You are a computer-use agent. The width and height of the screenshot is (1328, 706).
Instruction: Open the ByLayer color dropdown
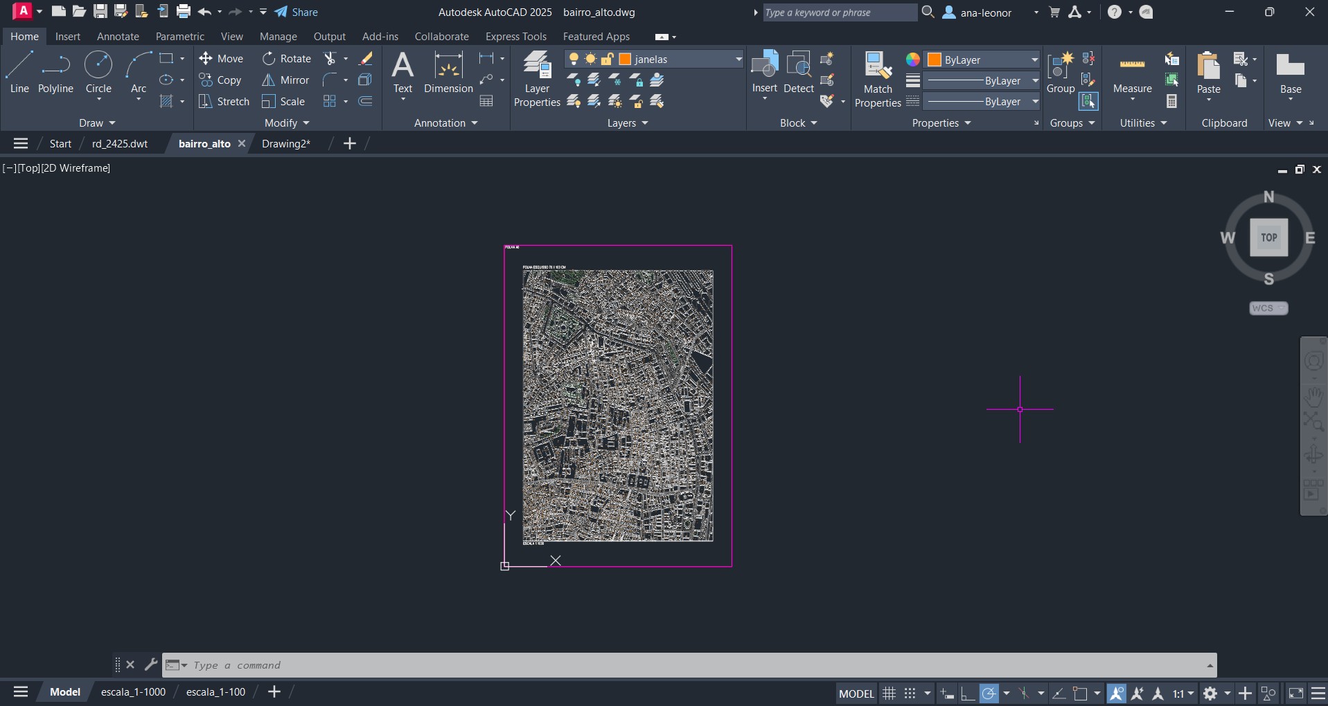[1034, 60]
